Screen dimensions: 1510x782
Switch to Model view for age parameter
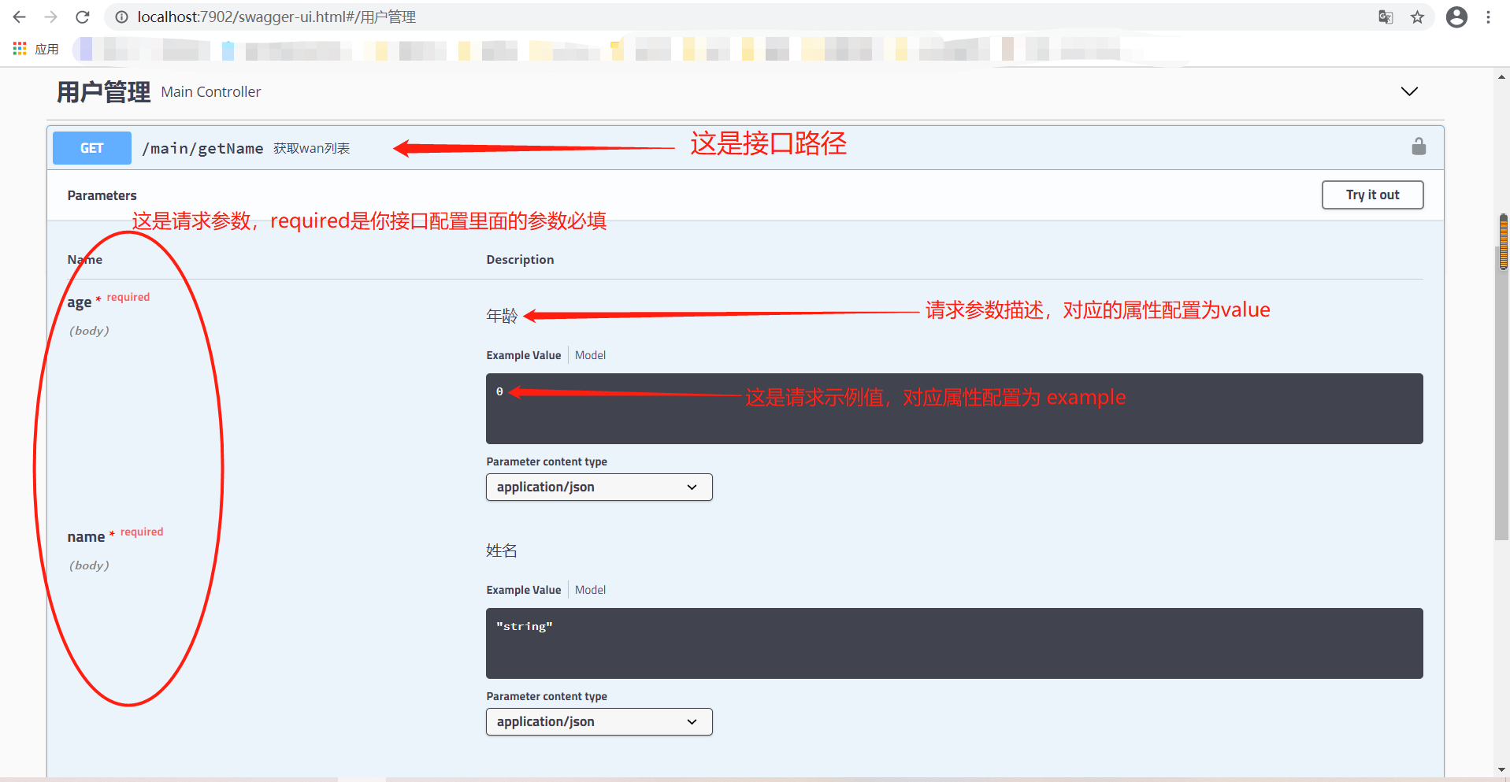590,354
